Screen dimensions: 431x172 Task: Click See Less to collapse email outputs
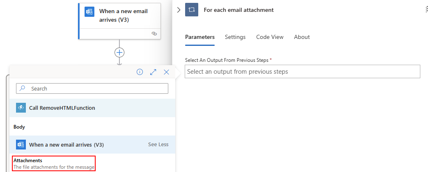pyautogui.click(x=158, y=145)
